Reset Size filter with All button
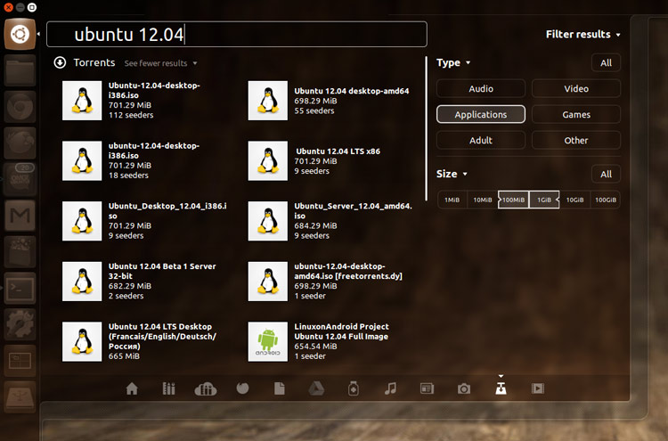 coord(606,174)
